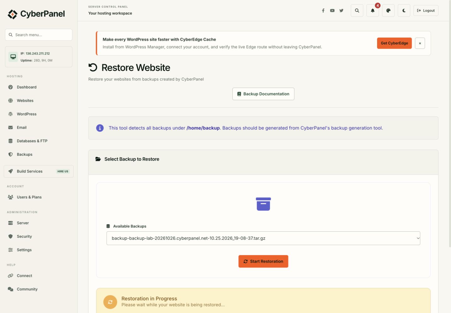Click the Start Restoration button
Image resolution: width=451 pixels, height=313 pixels.
tap(263, 261)
